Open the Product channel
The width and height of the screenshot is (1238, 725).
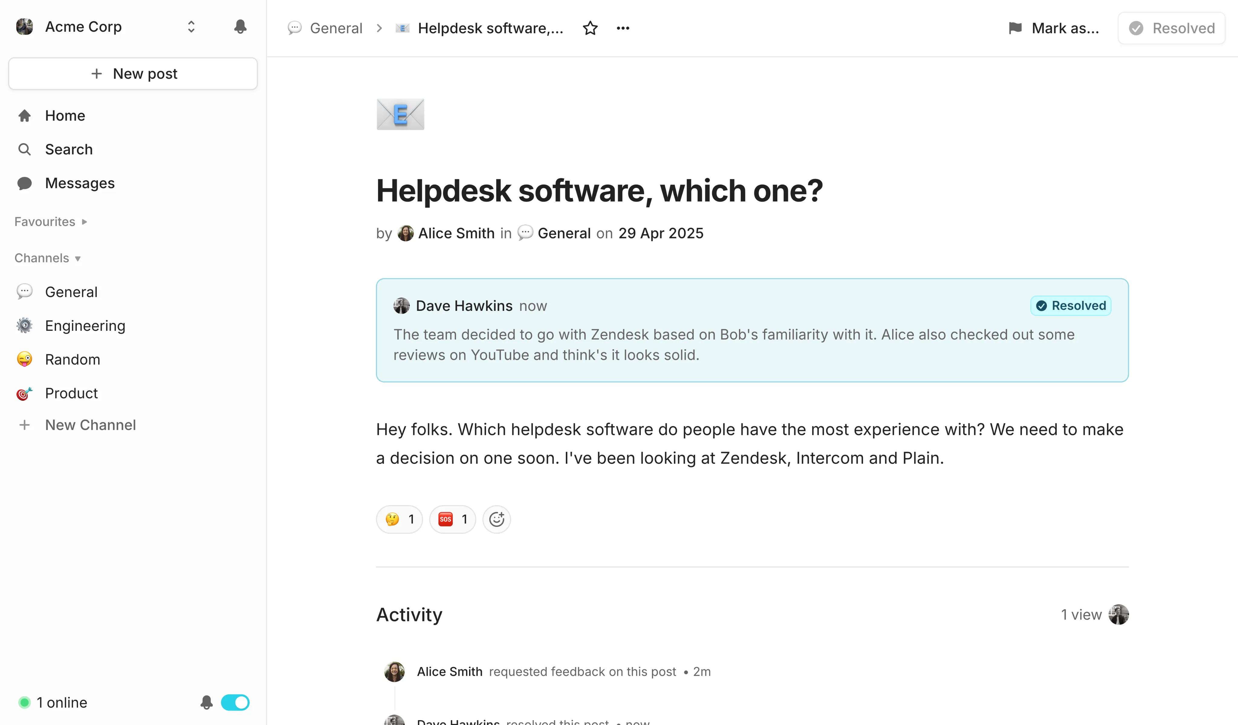point(71,393)
